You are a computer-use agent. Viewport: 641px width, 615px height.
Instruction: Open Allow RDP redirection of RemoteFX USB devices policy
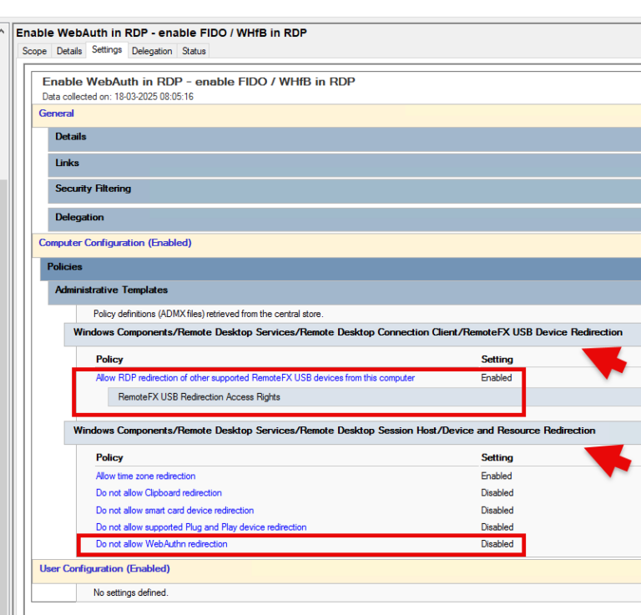[255, 378]
